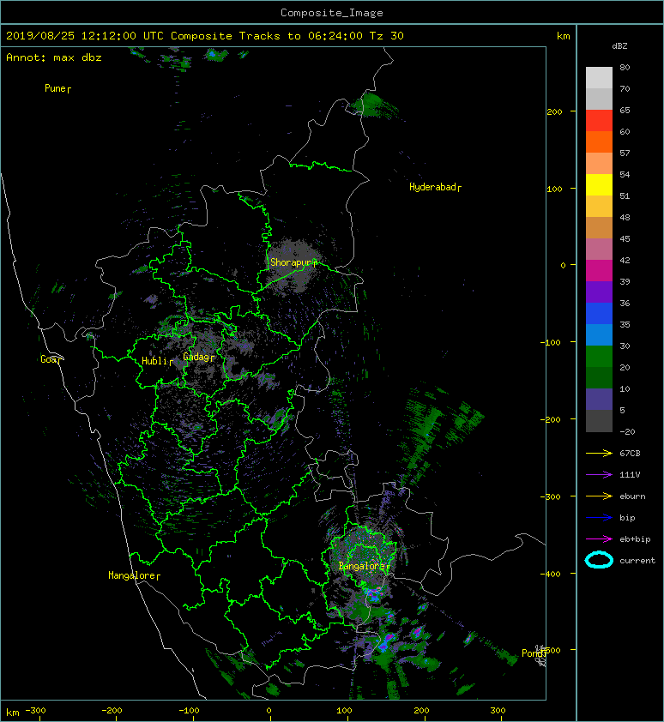Click the -300 tick on the horizontal axis
The height and width of the screenshot is (722, 664).
35,711
